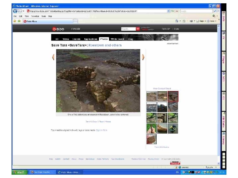Click the Bebo logo
This screenshot has width=238, height=178.
pos(58,29)
